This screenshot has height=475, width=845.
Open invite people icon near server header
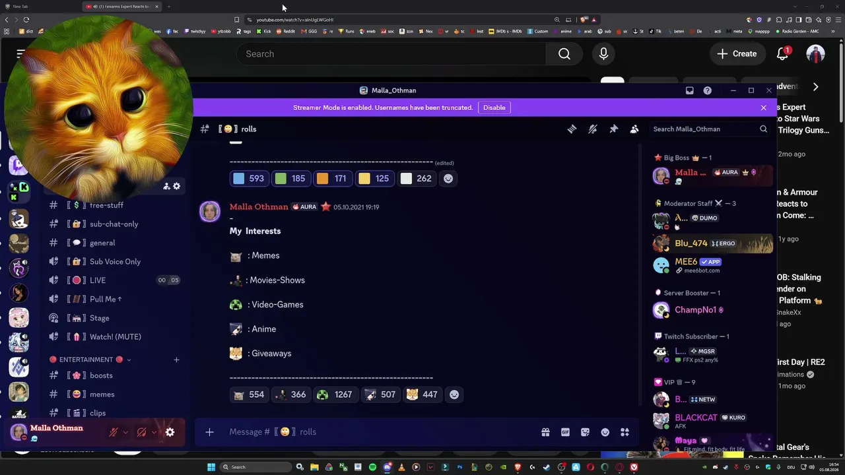coord(166,187)
